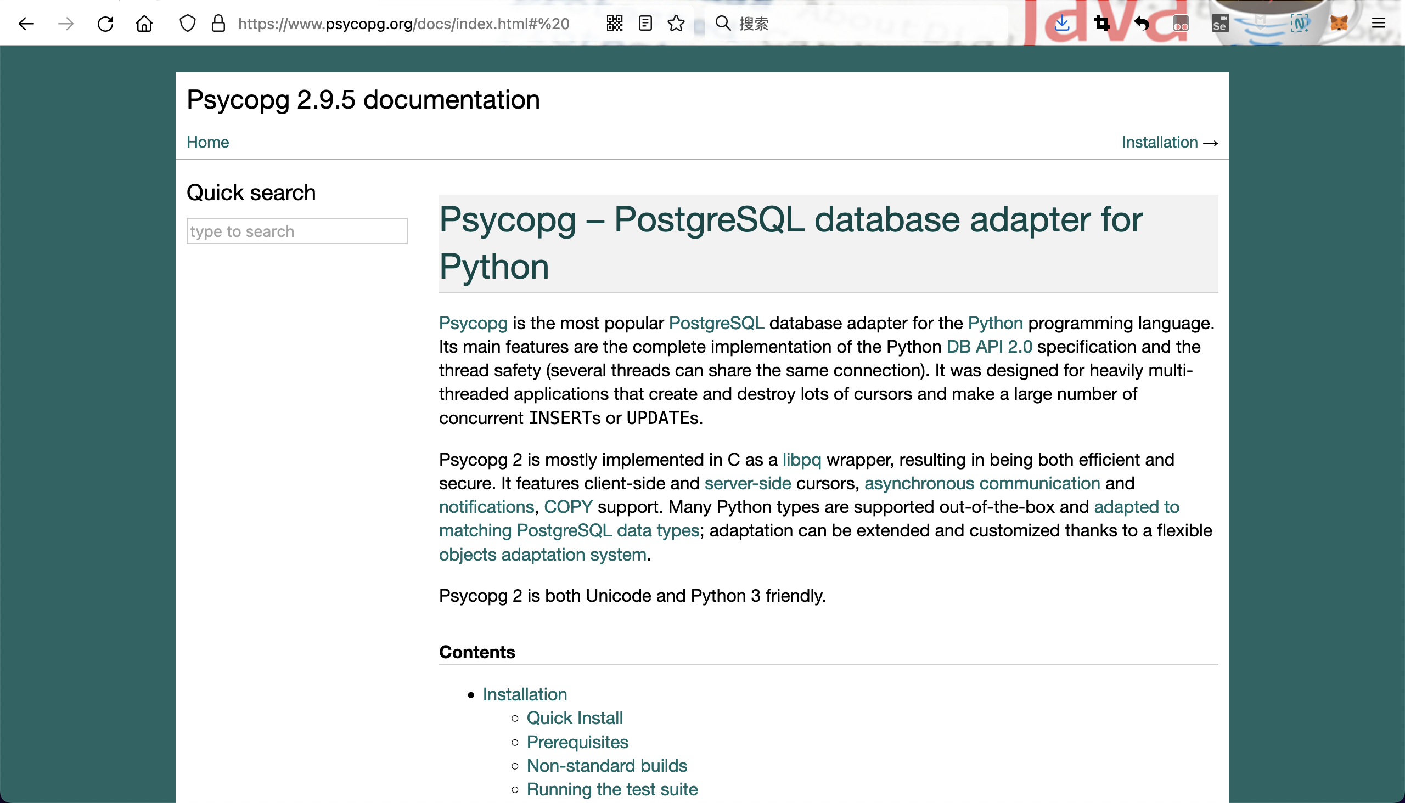
Task: Click the Psycopg link in intro
Action: point(473,323)
